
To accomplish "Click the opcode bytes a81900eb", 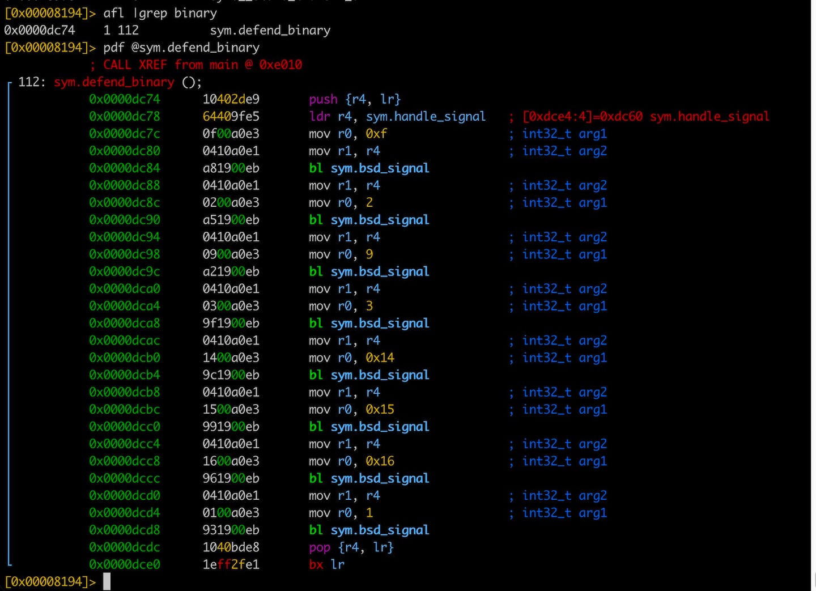I will (x=231, y=168).
